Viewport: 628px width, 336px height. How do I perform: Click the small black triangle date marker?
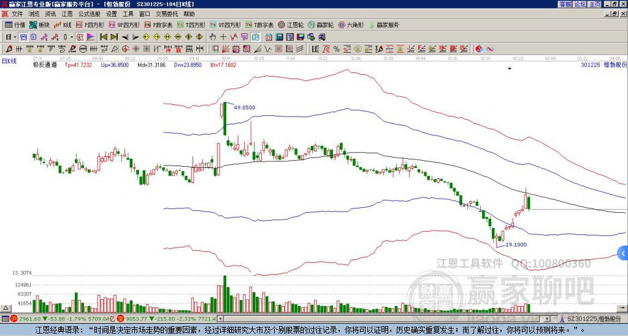(x=510, y=69)
